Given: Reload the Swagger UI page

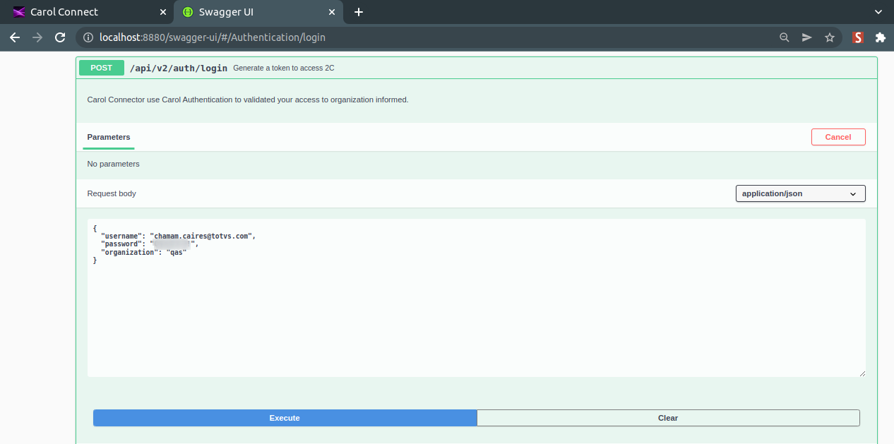Looking at the screenshot, I should (x=60, y=37).
